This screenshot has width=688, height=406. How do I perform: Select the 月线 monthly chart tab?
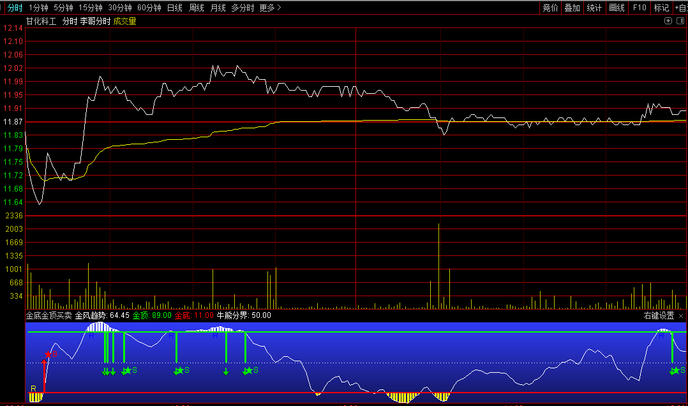point(218,8)
